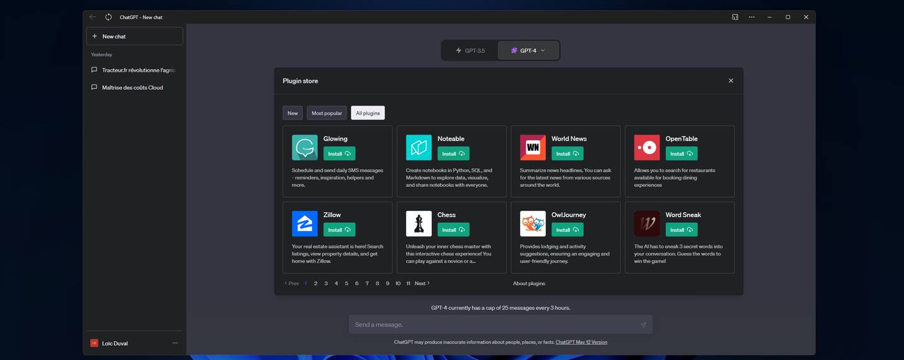Image resolution: width=904 pixels, height=360 pixels.
Task: Open the OpenTable plugin icon
Action: pos(647,147)
